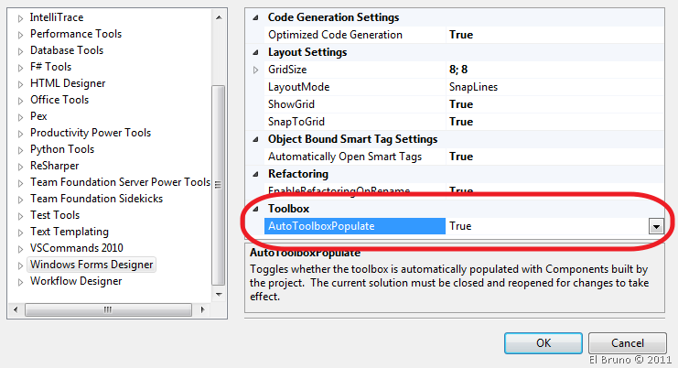Expand the Performance Tools node arrow
678x368 pixels.
pos(20,34)
